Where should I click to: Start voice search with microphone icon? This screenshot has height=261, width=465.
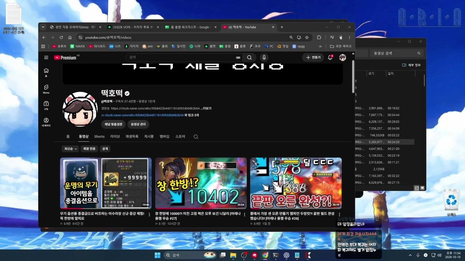[264, 57]
